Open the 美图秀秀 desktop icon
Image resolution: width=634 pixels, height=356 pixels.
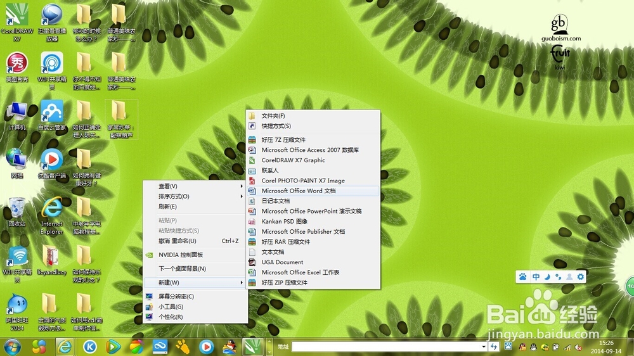click(17, 68)
